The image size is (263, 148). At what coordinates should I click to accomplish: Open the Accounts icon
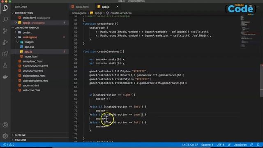point(5,125)
